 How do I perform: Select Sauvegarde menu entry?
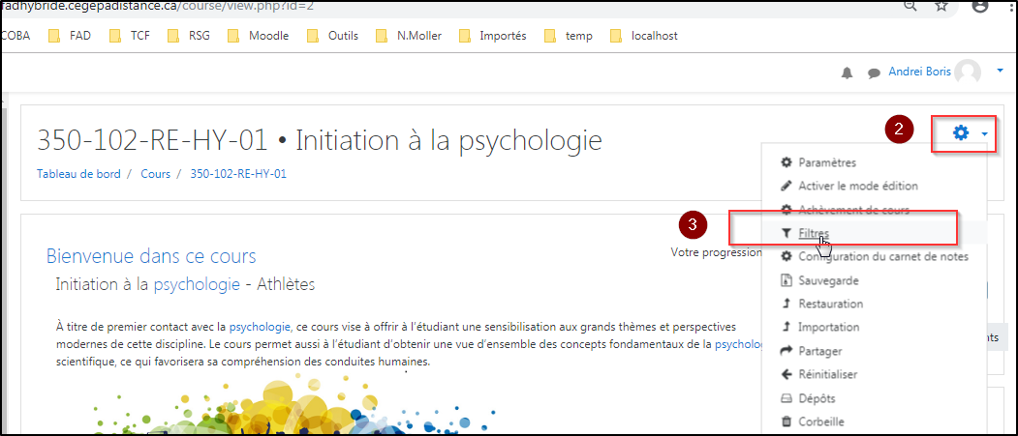click(x=828, y=280)
